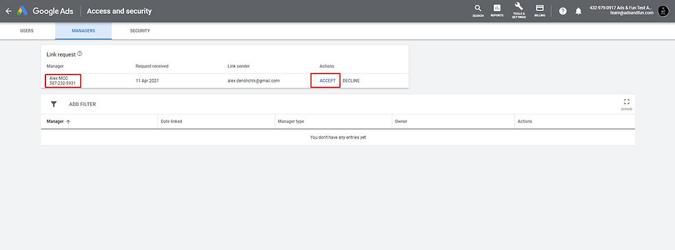Click the Manager type column header
This screenshot has width=675, height=250.
(291, 122)
